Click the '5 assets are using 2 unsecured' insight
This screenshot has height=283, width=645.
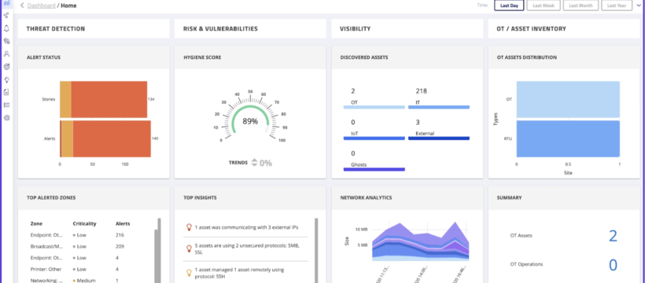247,248
